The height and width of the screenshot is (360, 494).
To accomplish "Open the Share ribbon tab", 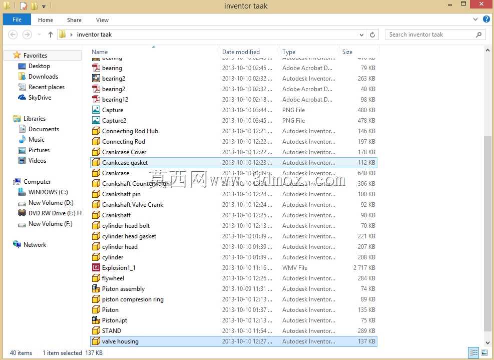I will coord(74,20).
